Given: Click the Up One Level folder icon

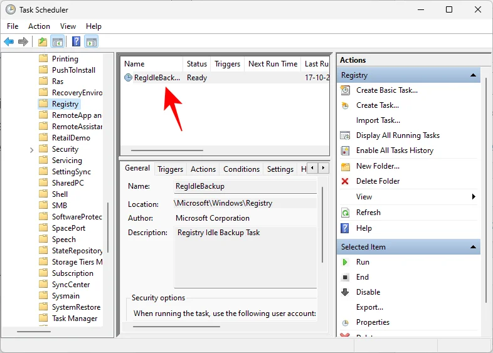Looking at the screenshot, I should point(42,42).
